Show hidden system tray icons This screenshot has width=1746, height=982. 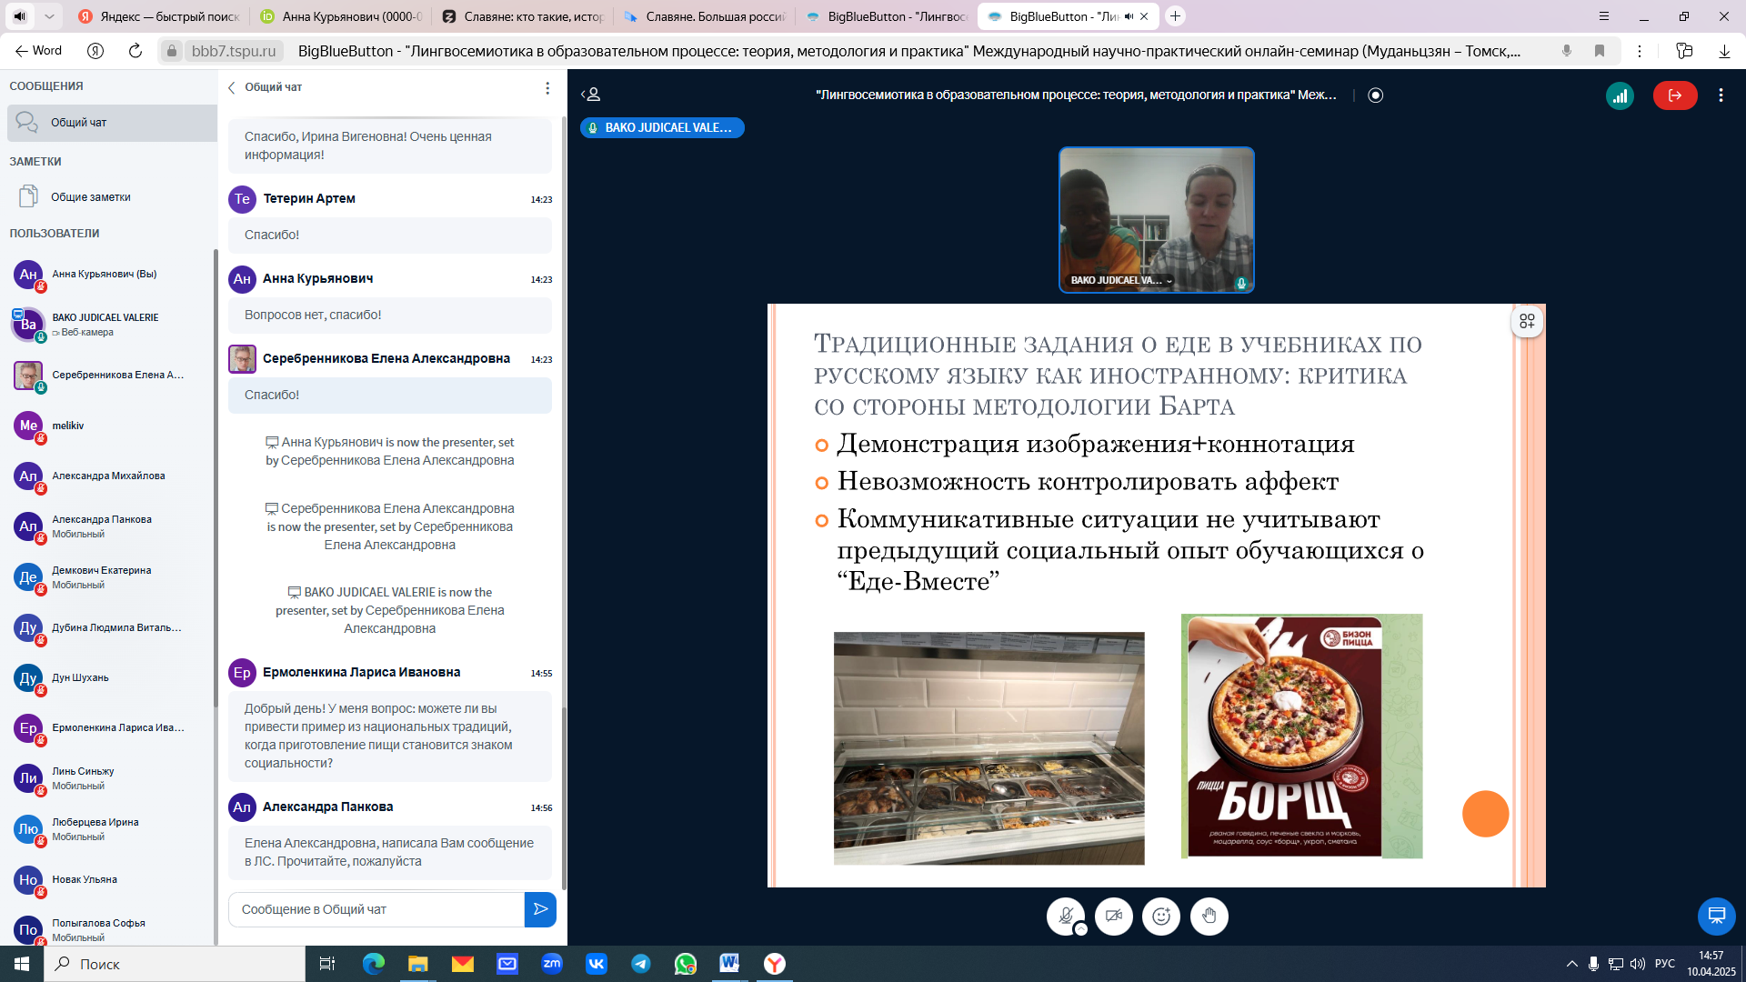pyautogui.click(x=1572, y=964)
